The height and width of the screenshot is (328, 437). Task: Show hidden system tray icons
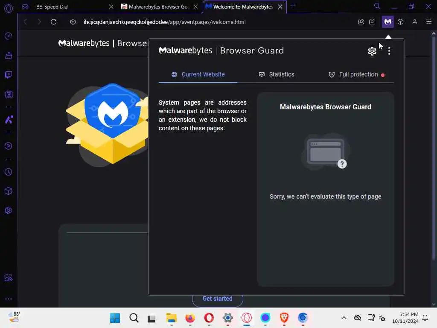tap(344, 318)
